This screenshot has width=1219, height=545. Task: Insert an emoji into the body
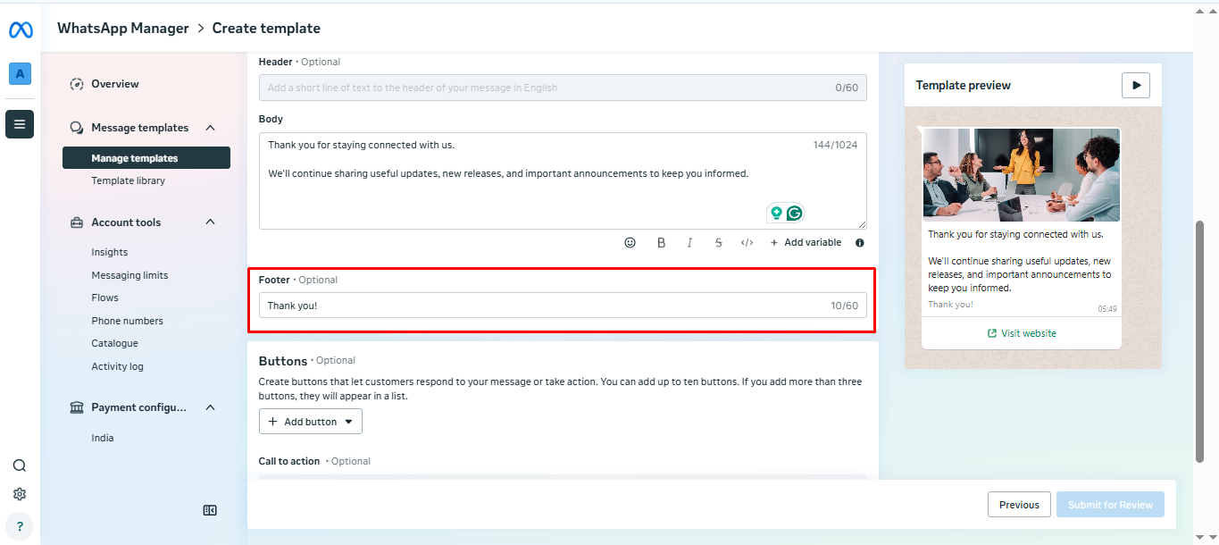point(630,242)
